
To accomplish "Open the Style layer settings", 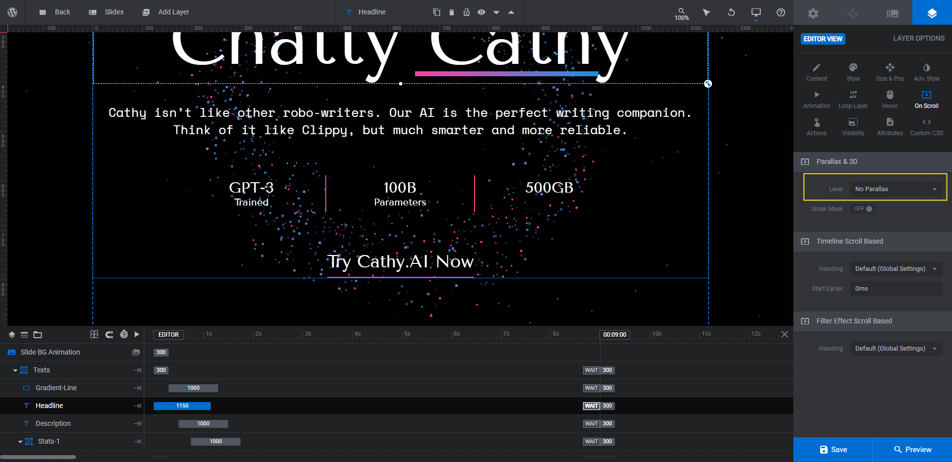I will click(853, 72).
